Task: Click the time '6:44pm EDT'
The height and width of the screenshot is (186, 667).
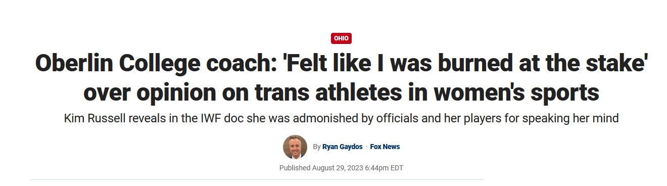Action: (385, 168)
